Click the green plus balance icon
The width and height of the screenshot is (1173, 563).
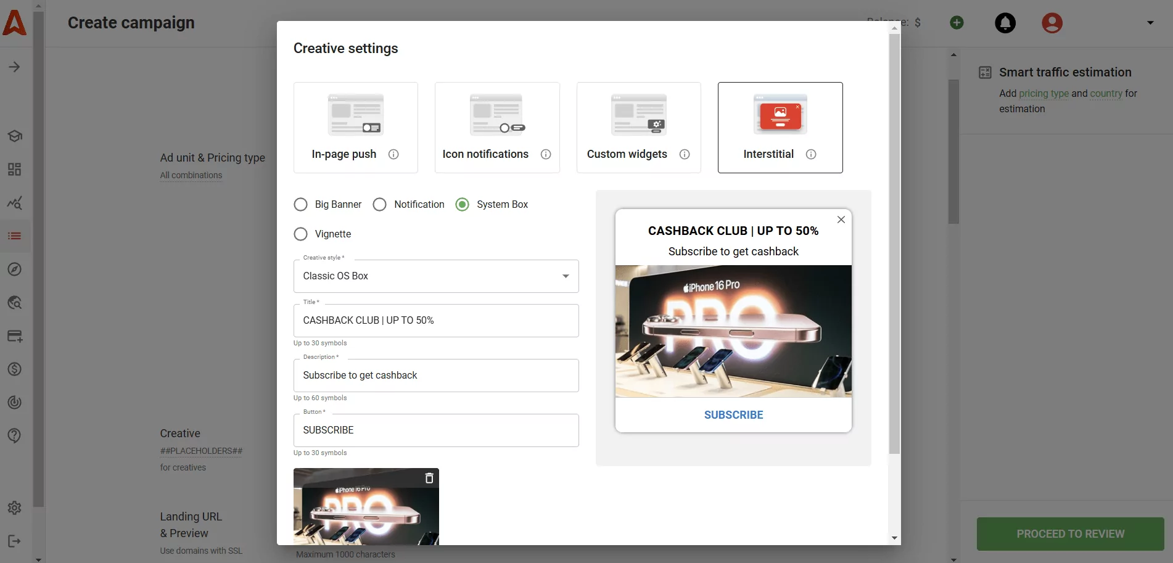pyautogui.click(x=956, y=22)
